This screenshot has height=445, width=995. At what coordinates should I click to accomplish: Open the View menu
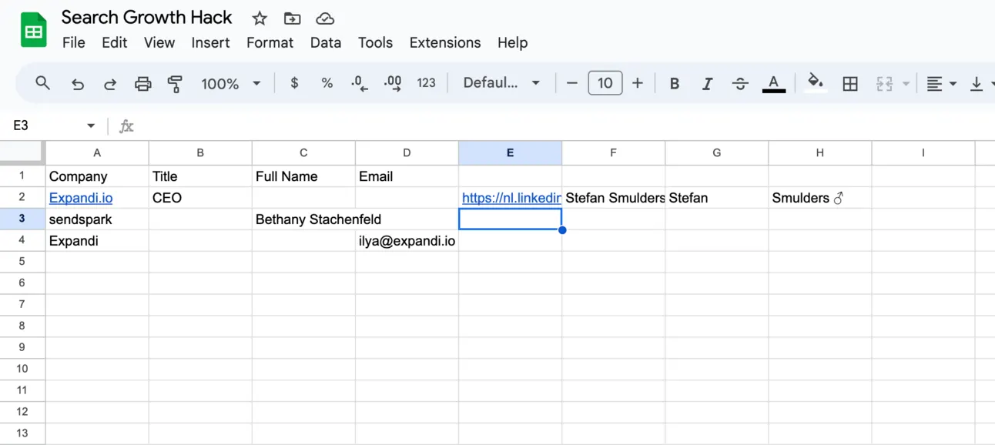coord(159,43)
